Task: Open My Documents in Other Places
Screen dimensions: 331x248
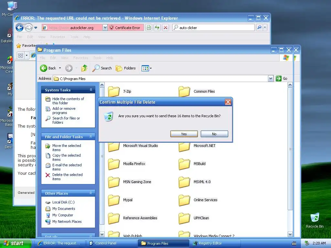Action: point(64,209)
